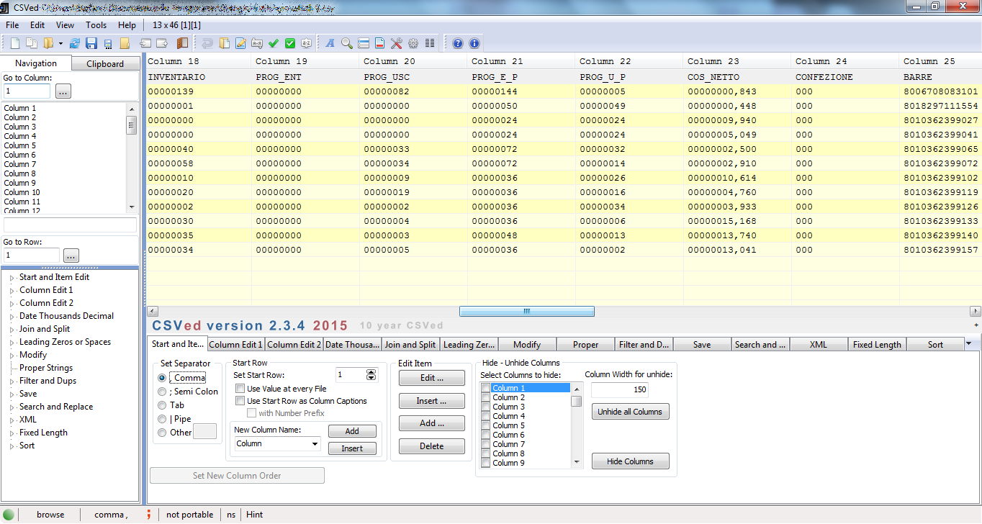Expand the Fixed Length tree node

pos(12,433)
